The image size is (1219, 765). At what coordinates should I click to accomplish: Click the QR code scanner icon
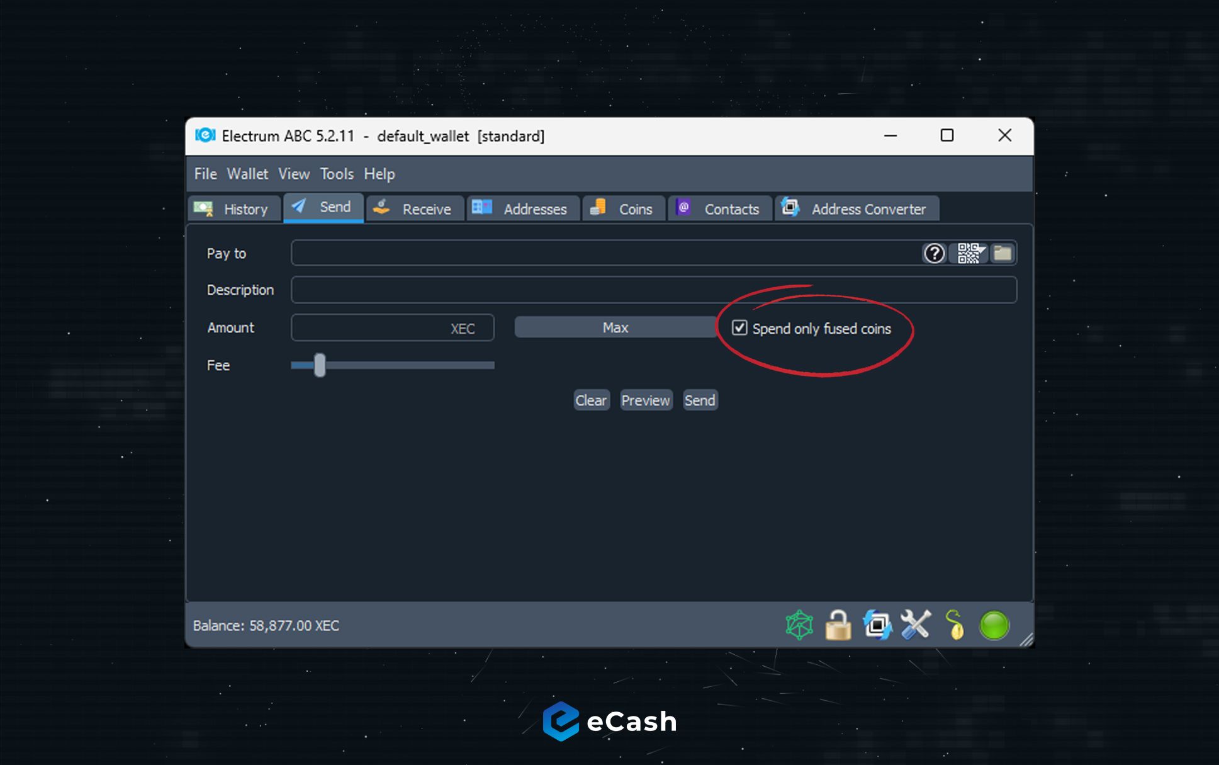tap(969, 253)
